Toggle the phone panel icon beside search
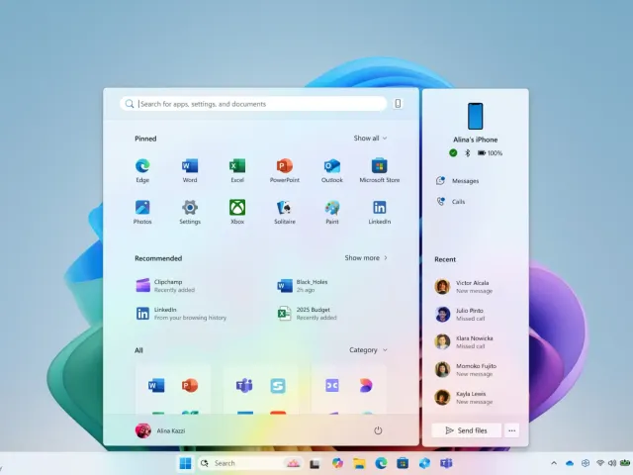This screenshot has width=633, height=475. point(398,104)
